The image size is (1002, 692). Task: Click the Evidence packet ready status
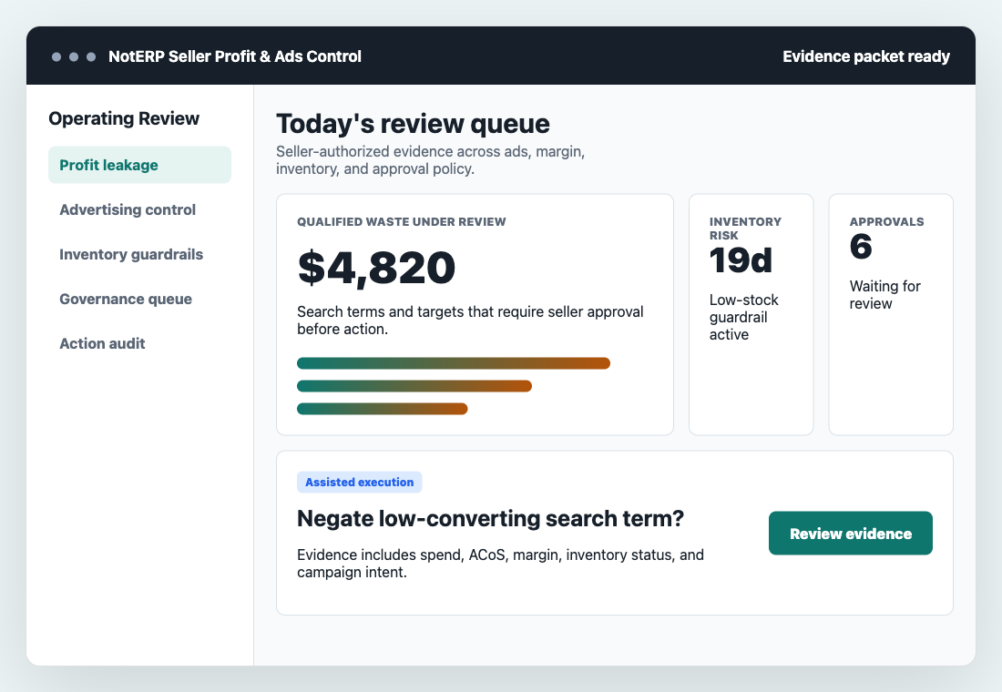[866, 56]
